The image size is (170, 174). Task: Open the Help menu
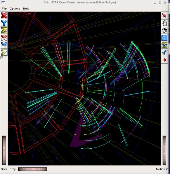[26, 8]
